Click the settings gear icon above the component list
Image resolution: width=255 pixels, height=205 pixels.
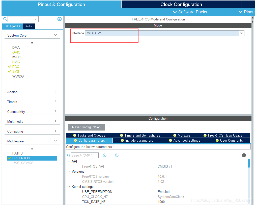tap(60, 19)
